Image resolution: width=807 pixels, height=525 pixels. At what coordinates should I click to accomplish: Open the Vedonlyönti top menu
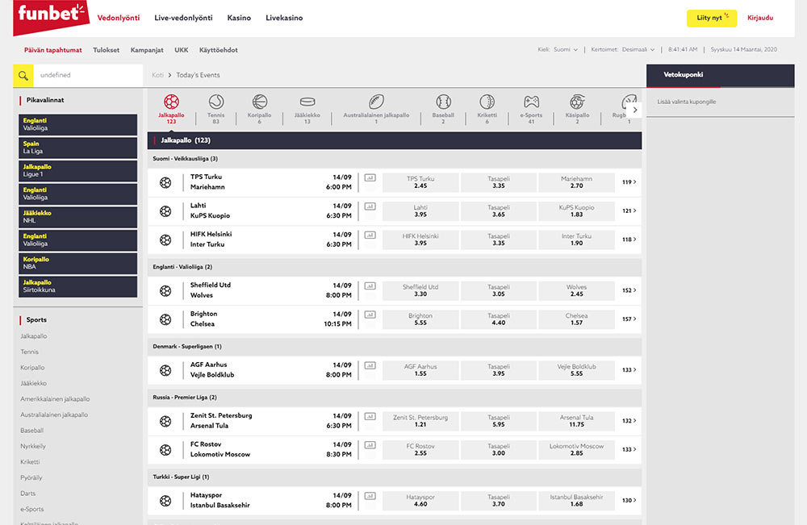click(x=119, y=18)
